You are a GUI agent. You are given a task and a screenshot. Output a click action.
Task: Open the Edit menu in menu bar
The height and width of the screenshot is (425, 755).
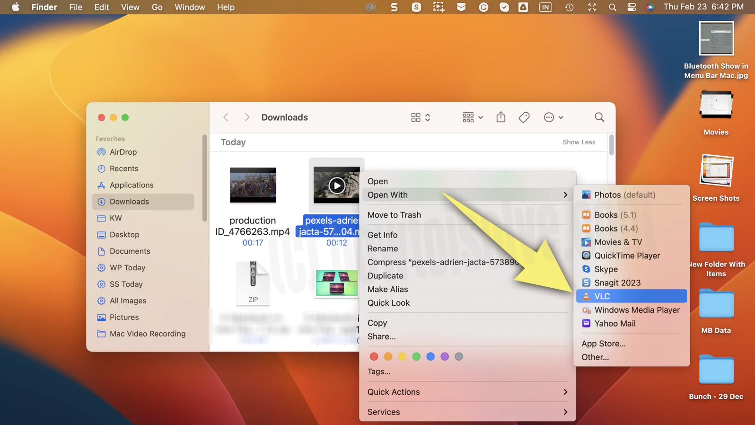[101, 7]
